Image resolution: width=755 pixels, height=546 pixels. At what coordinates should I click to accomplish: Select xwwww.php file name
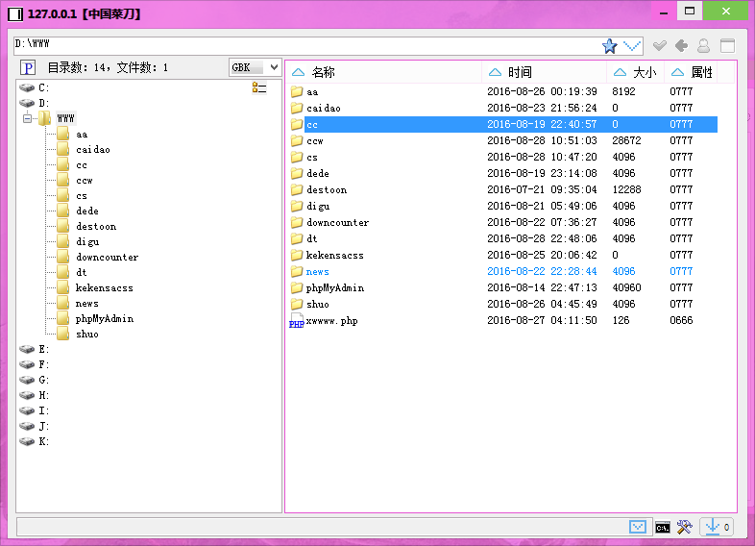pyautogui.click(x=331, y=320)
